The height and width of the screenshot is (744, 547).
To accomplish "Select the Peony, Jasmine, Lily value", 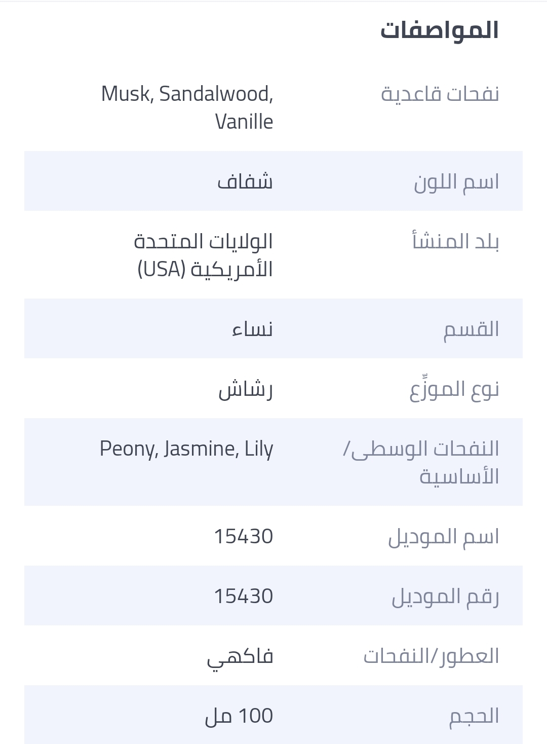I will 186,449.
